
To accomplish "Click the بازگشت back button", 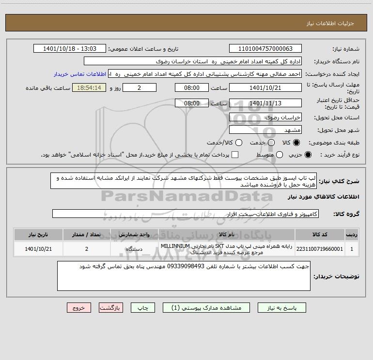I will 111,307.
